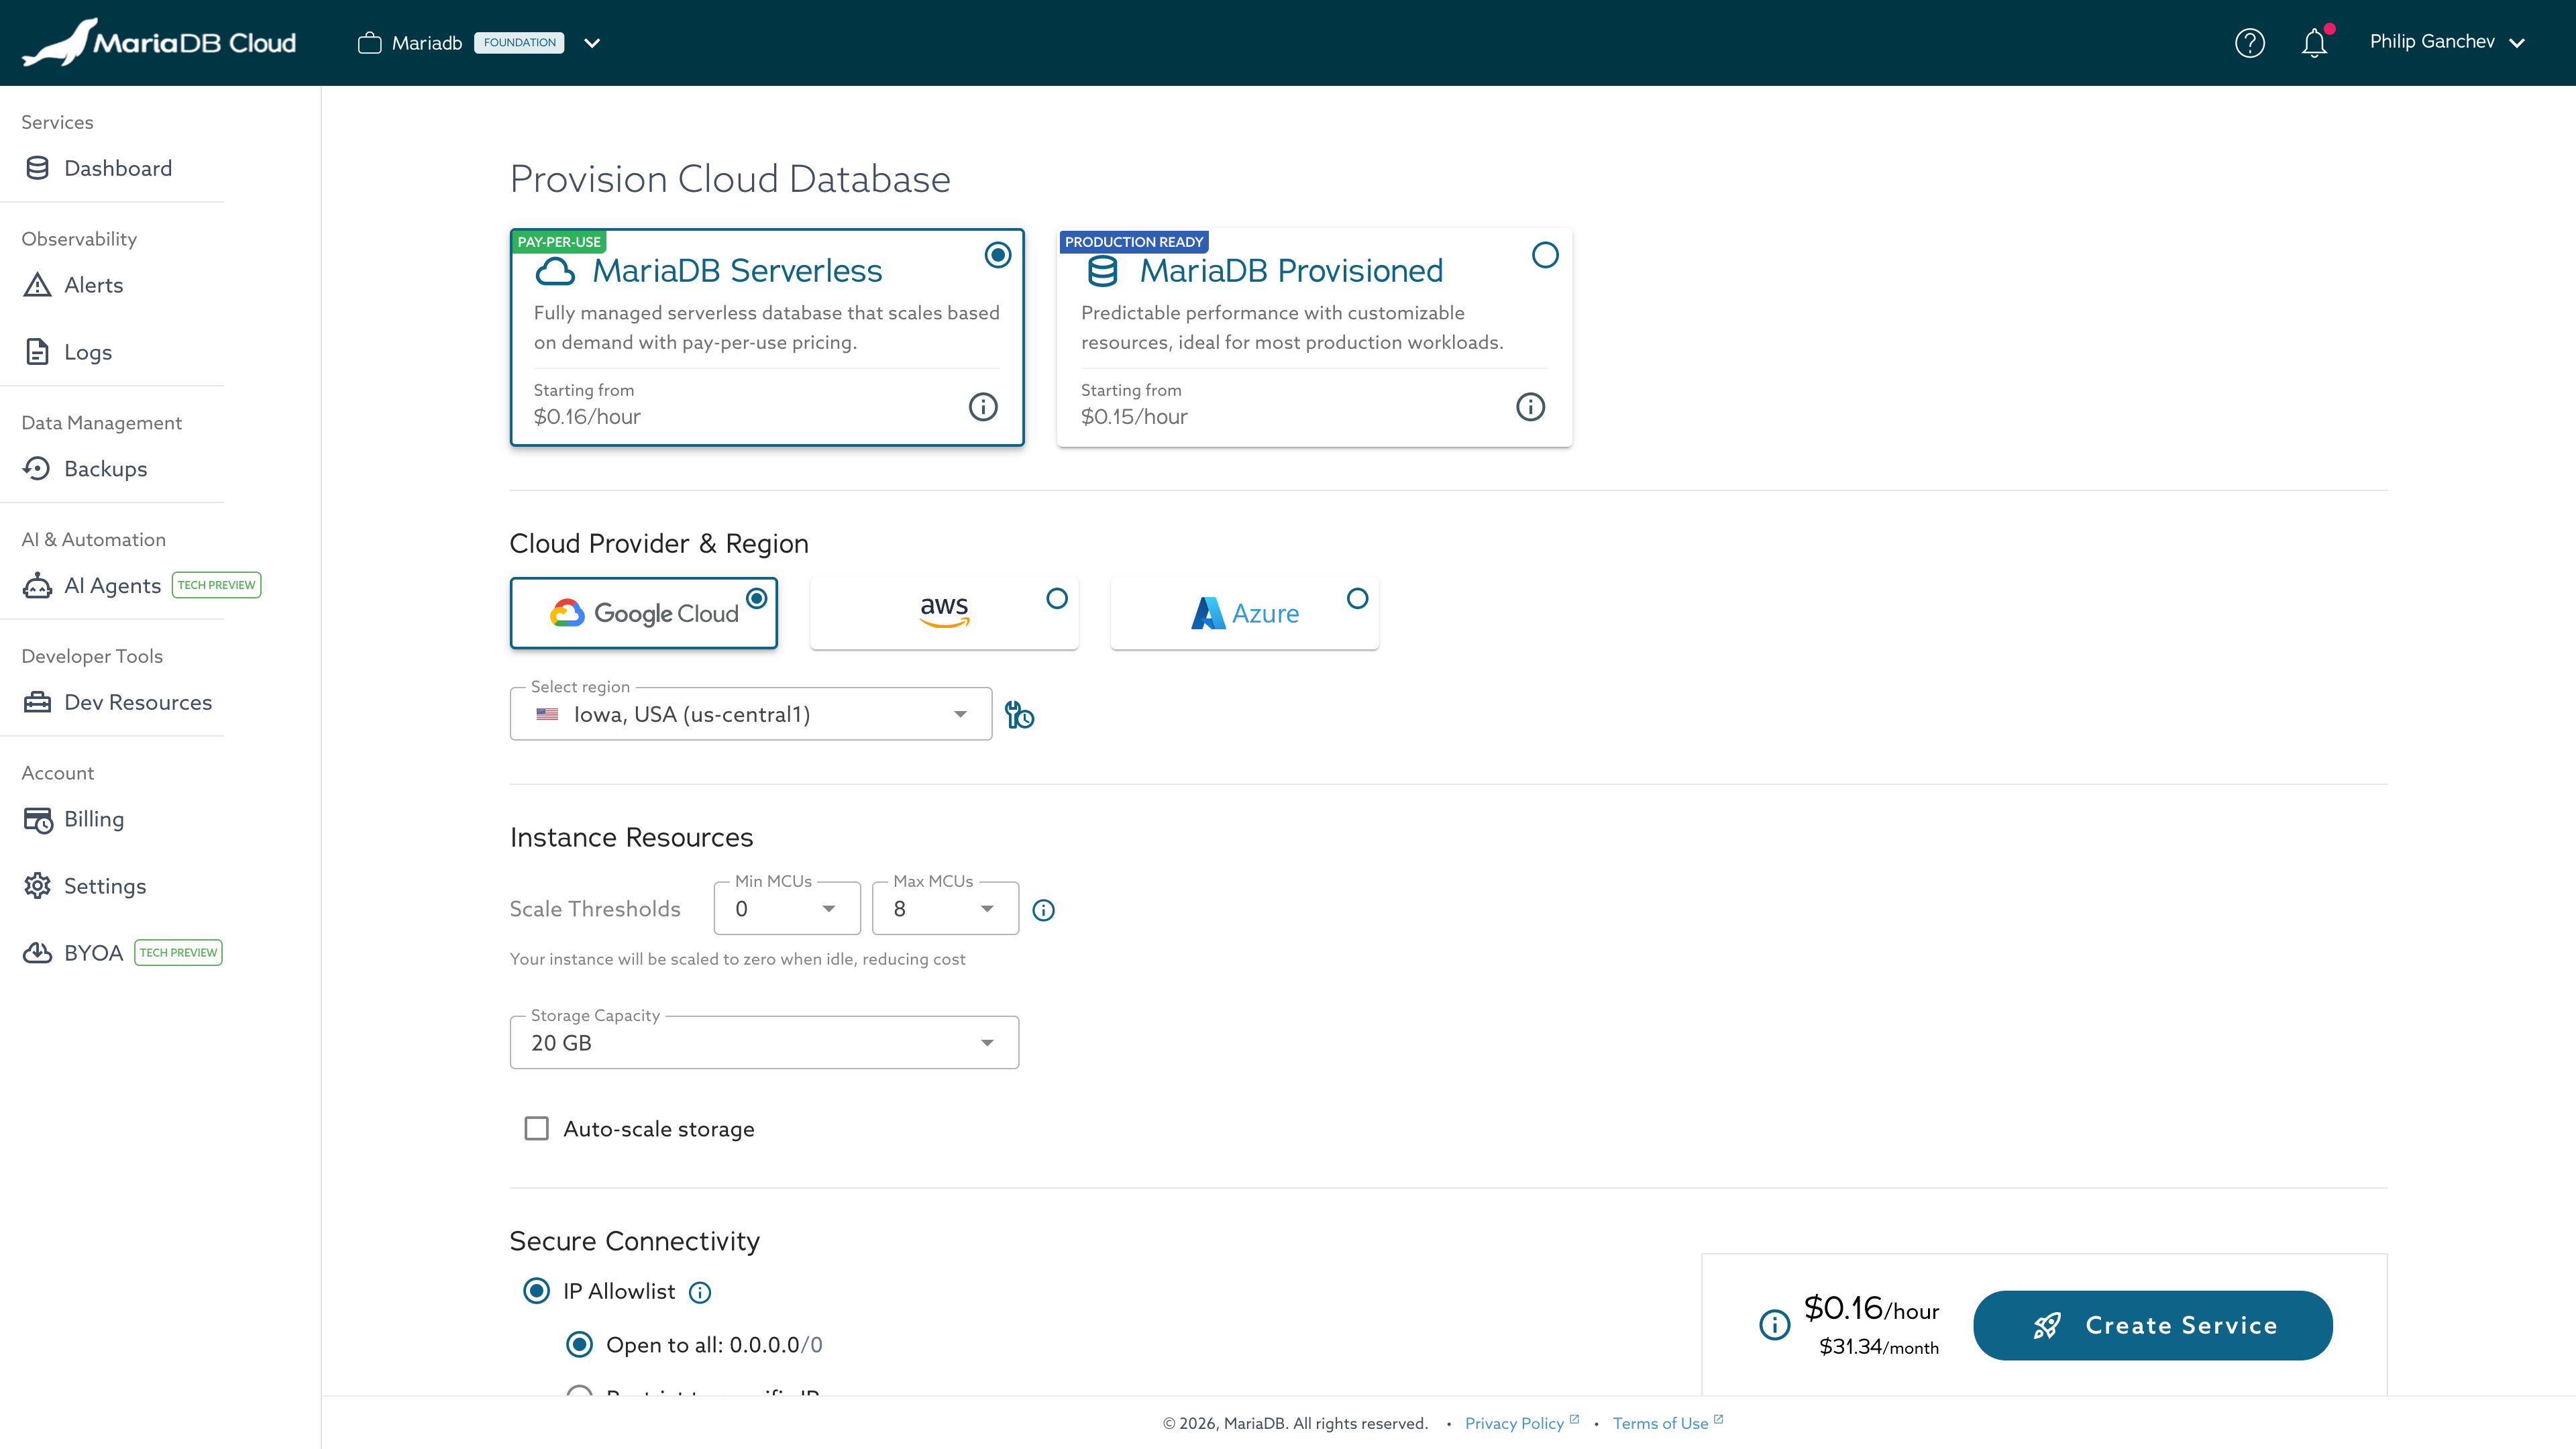Open the Min MCUs dropdown
Viewport: 2576px width, 1449px height.
787,909
